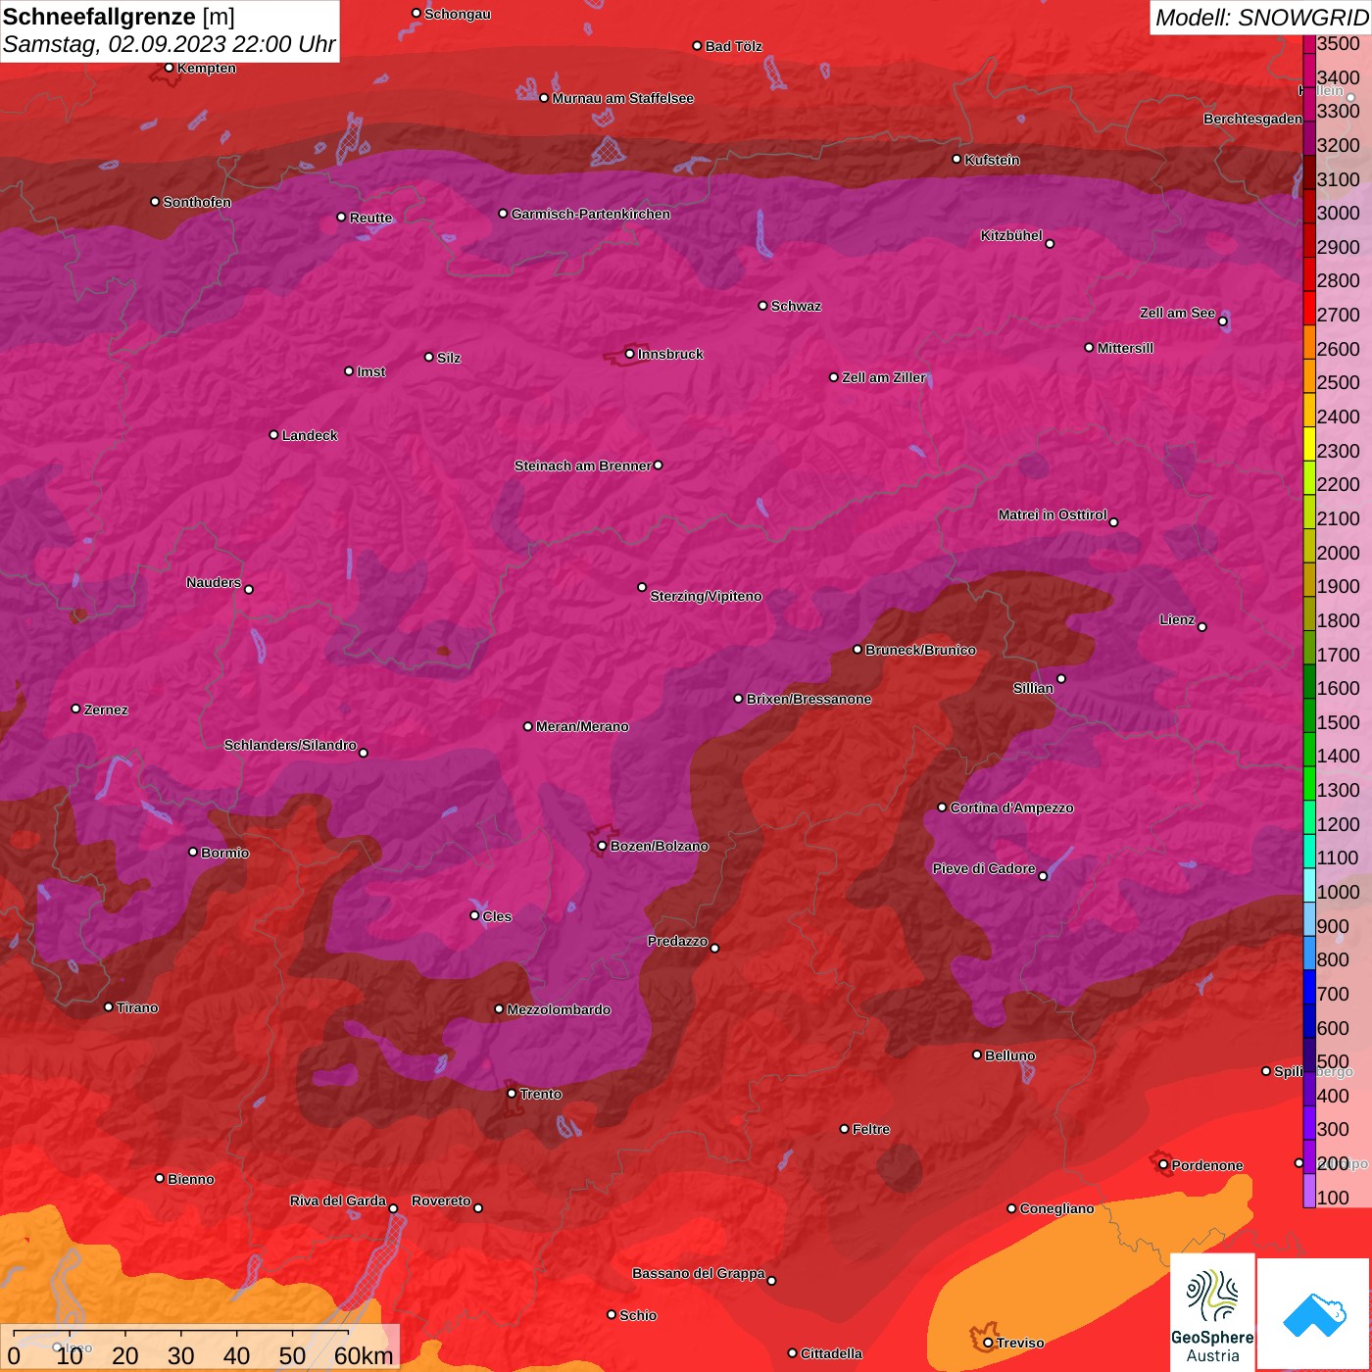Click the dark red 3000 m legend swatch
This screenshot has height=1372, width=1372.
point(1309,208)
